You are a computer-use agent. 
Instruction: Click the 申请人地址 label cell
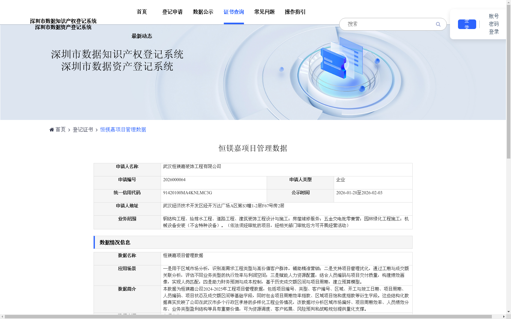click(x=127, y=209)
